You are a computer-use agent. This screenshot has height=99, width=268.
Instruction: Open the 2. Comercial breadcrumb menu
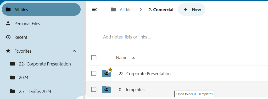161,10
